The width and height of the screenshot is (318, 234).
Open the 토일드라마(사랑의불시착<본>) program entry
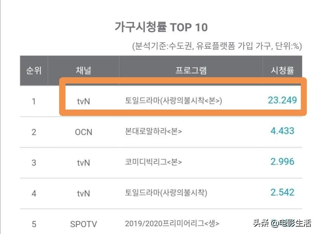(174, 101)
